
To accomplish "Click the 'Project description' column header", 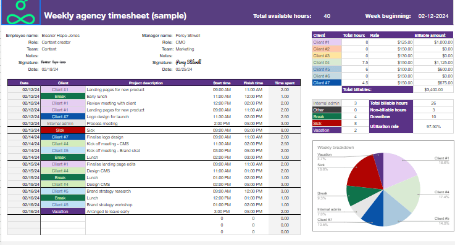I will point(146,83).
